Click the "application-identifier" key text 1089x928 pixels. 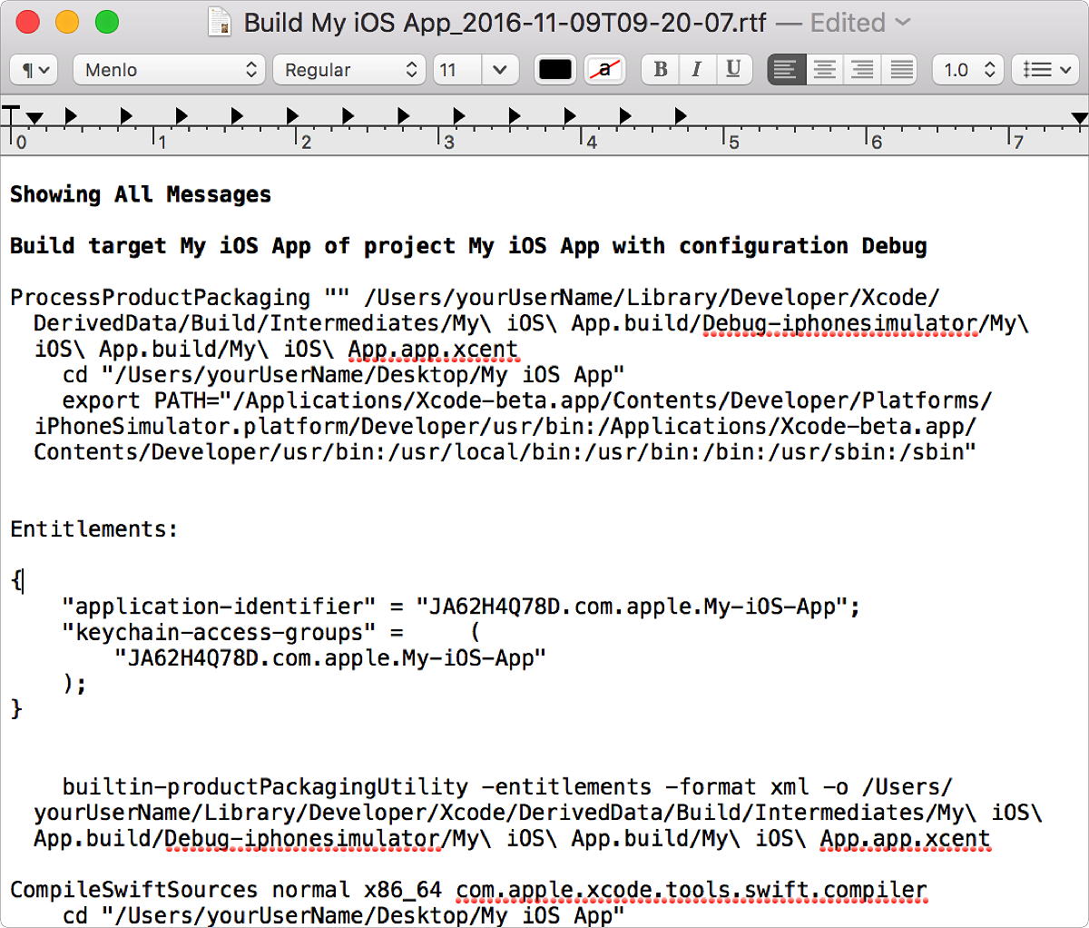219,607
